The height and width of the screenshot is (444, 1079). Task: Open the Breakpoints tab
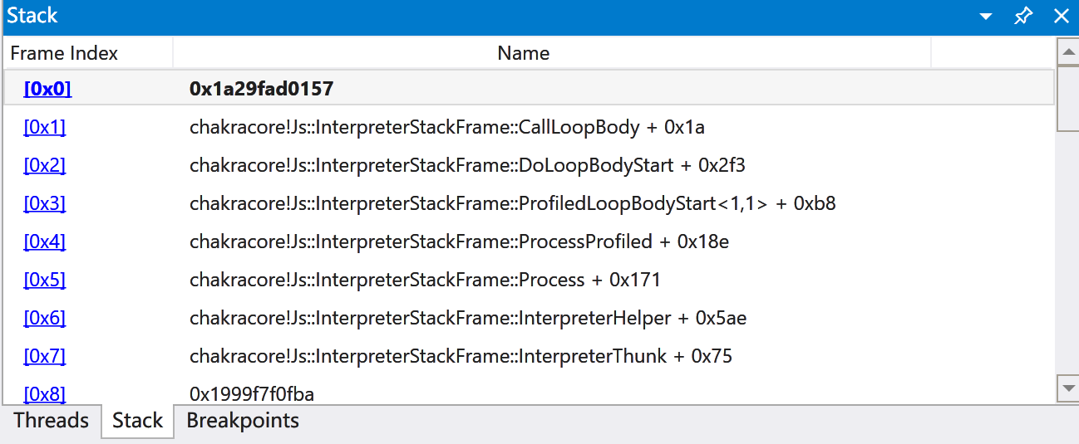point(243,421)
